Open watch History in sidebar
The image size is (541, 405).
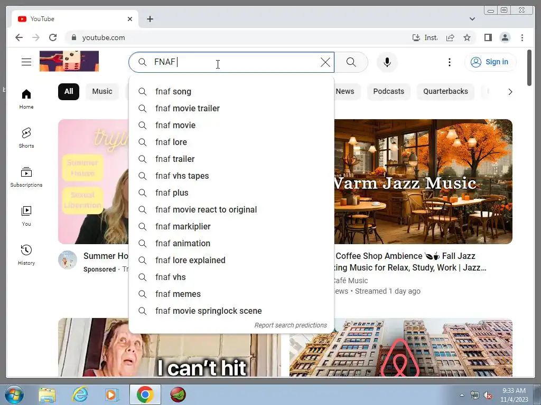[26, 255]
